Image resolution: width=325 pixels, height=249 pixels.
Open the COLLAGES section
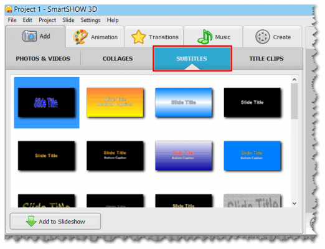pos(118,59)
